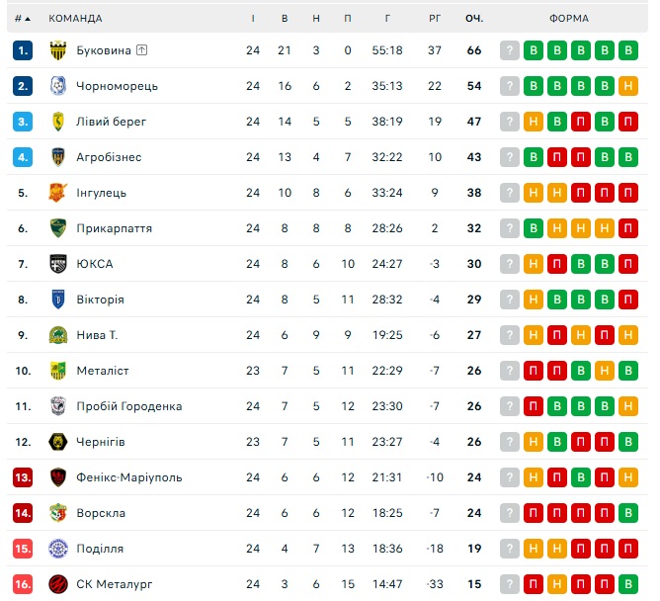This screenshot has width=660, height=601.
Task: Click the Чорноморець club logo
Action: click(57, 86)
